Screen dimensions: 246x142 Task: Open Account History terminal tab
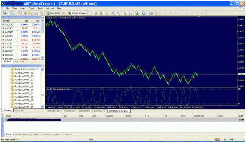[x=22, y=135]
